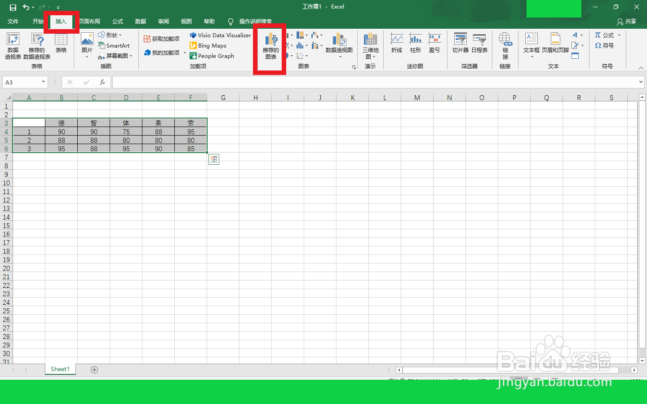Launch Visio Data Visualizer add-in
647x404 pixels.
220,35
